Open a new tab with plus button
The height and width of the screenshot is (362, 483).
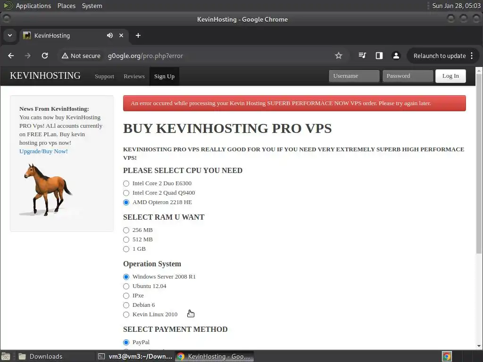coord(138,35)
